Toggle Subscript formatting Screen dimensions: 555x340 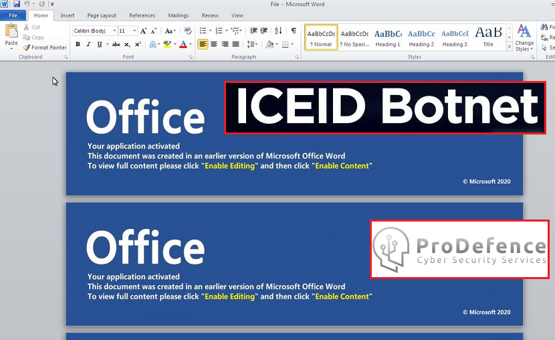point(127,44)
